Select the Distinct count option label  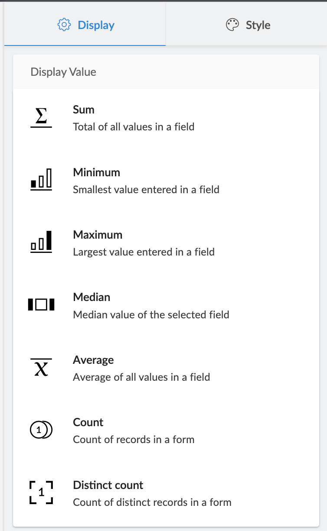[108, 485]
